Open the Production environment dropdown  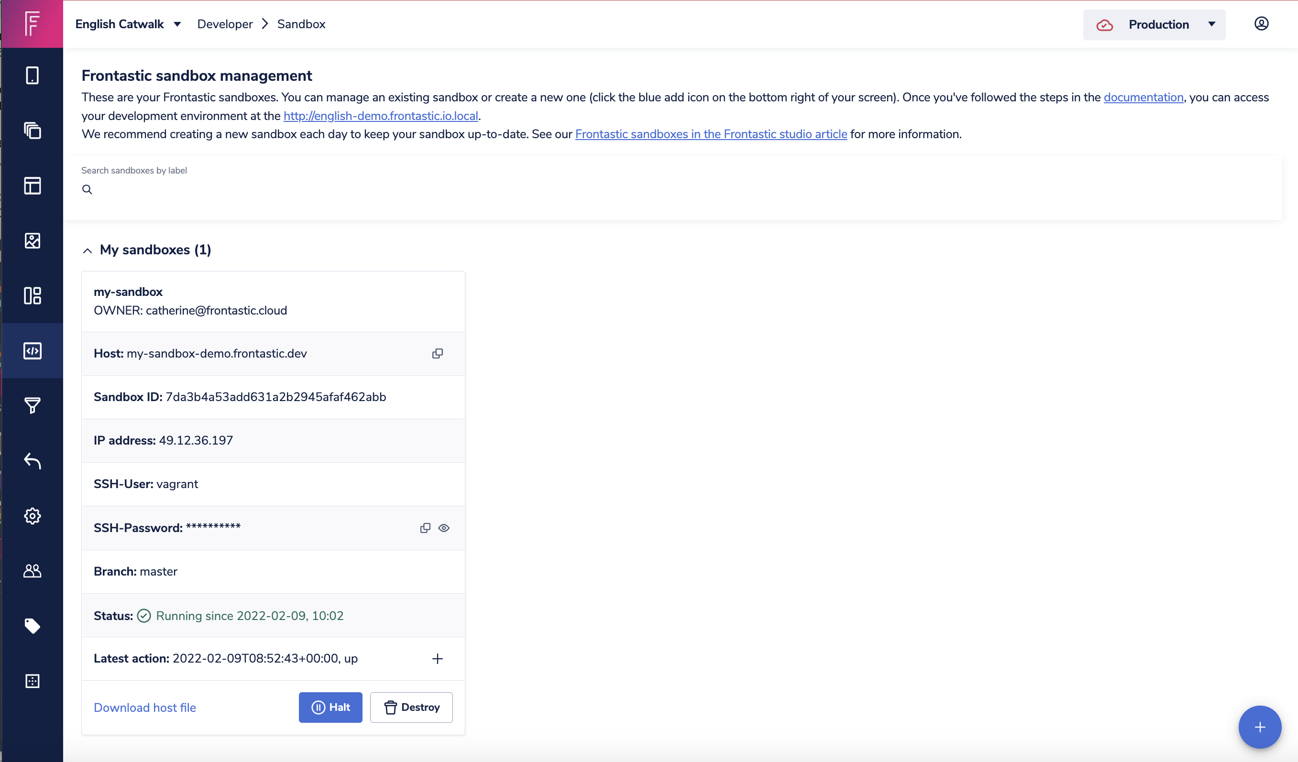point(1154,24)
